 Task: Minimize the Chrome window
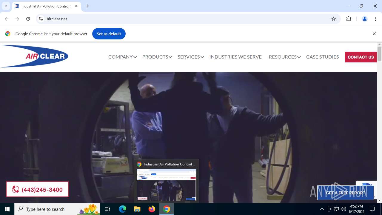(348, 6)
